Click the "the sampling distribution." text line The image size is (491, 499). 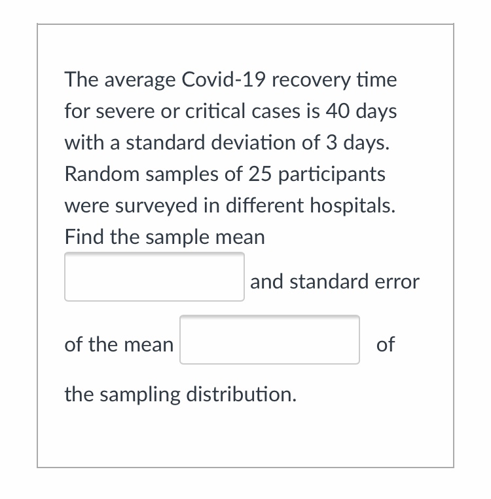[x=180, y=394]
